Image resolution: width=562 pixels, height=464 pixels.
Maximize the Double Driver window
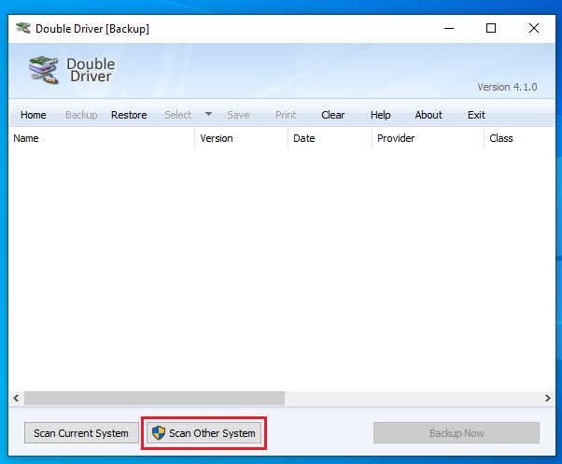point(491,28)
